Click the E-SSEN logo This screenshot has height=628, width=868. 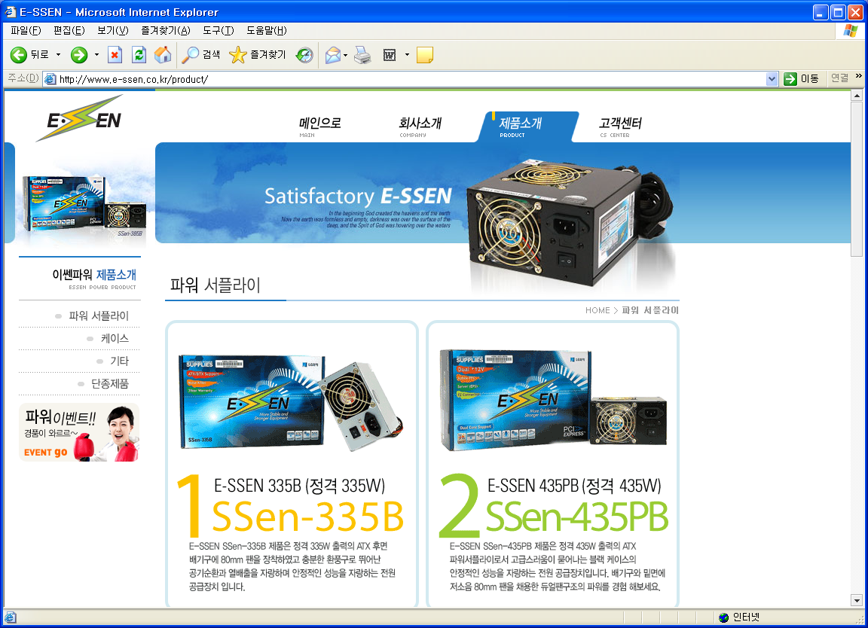coord(81,118)
